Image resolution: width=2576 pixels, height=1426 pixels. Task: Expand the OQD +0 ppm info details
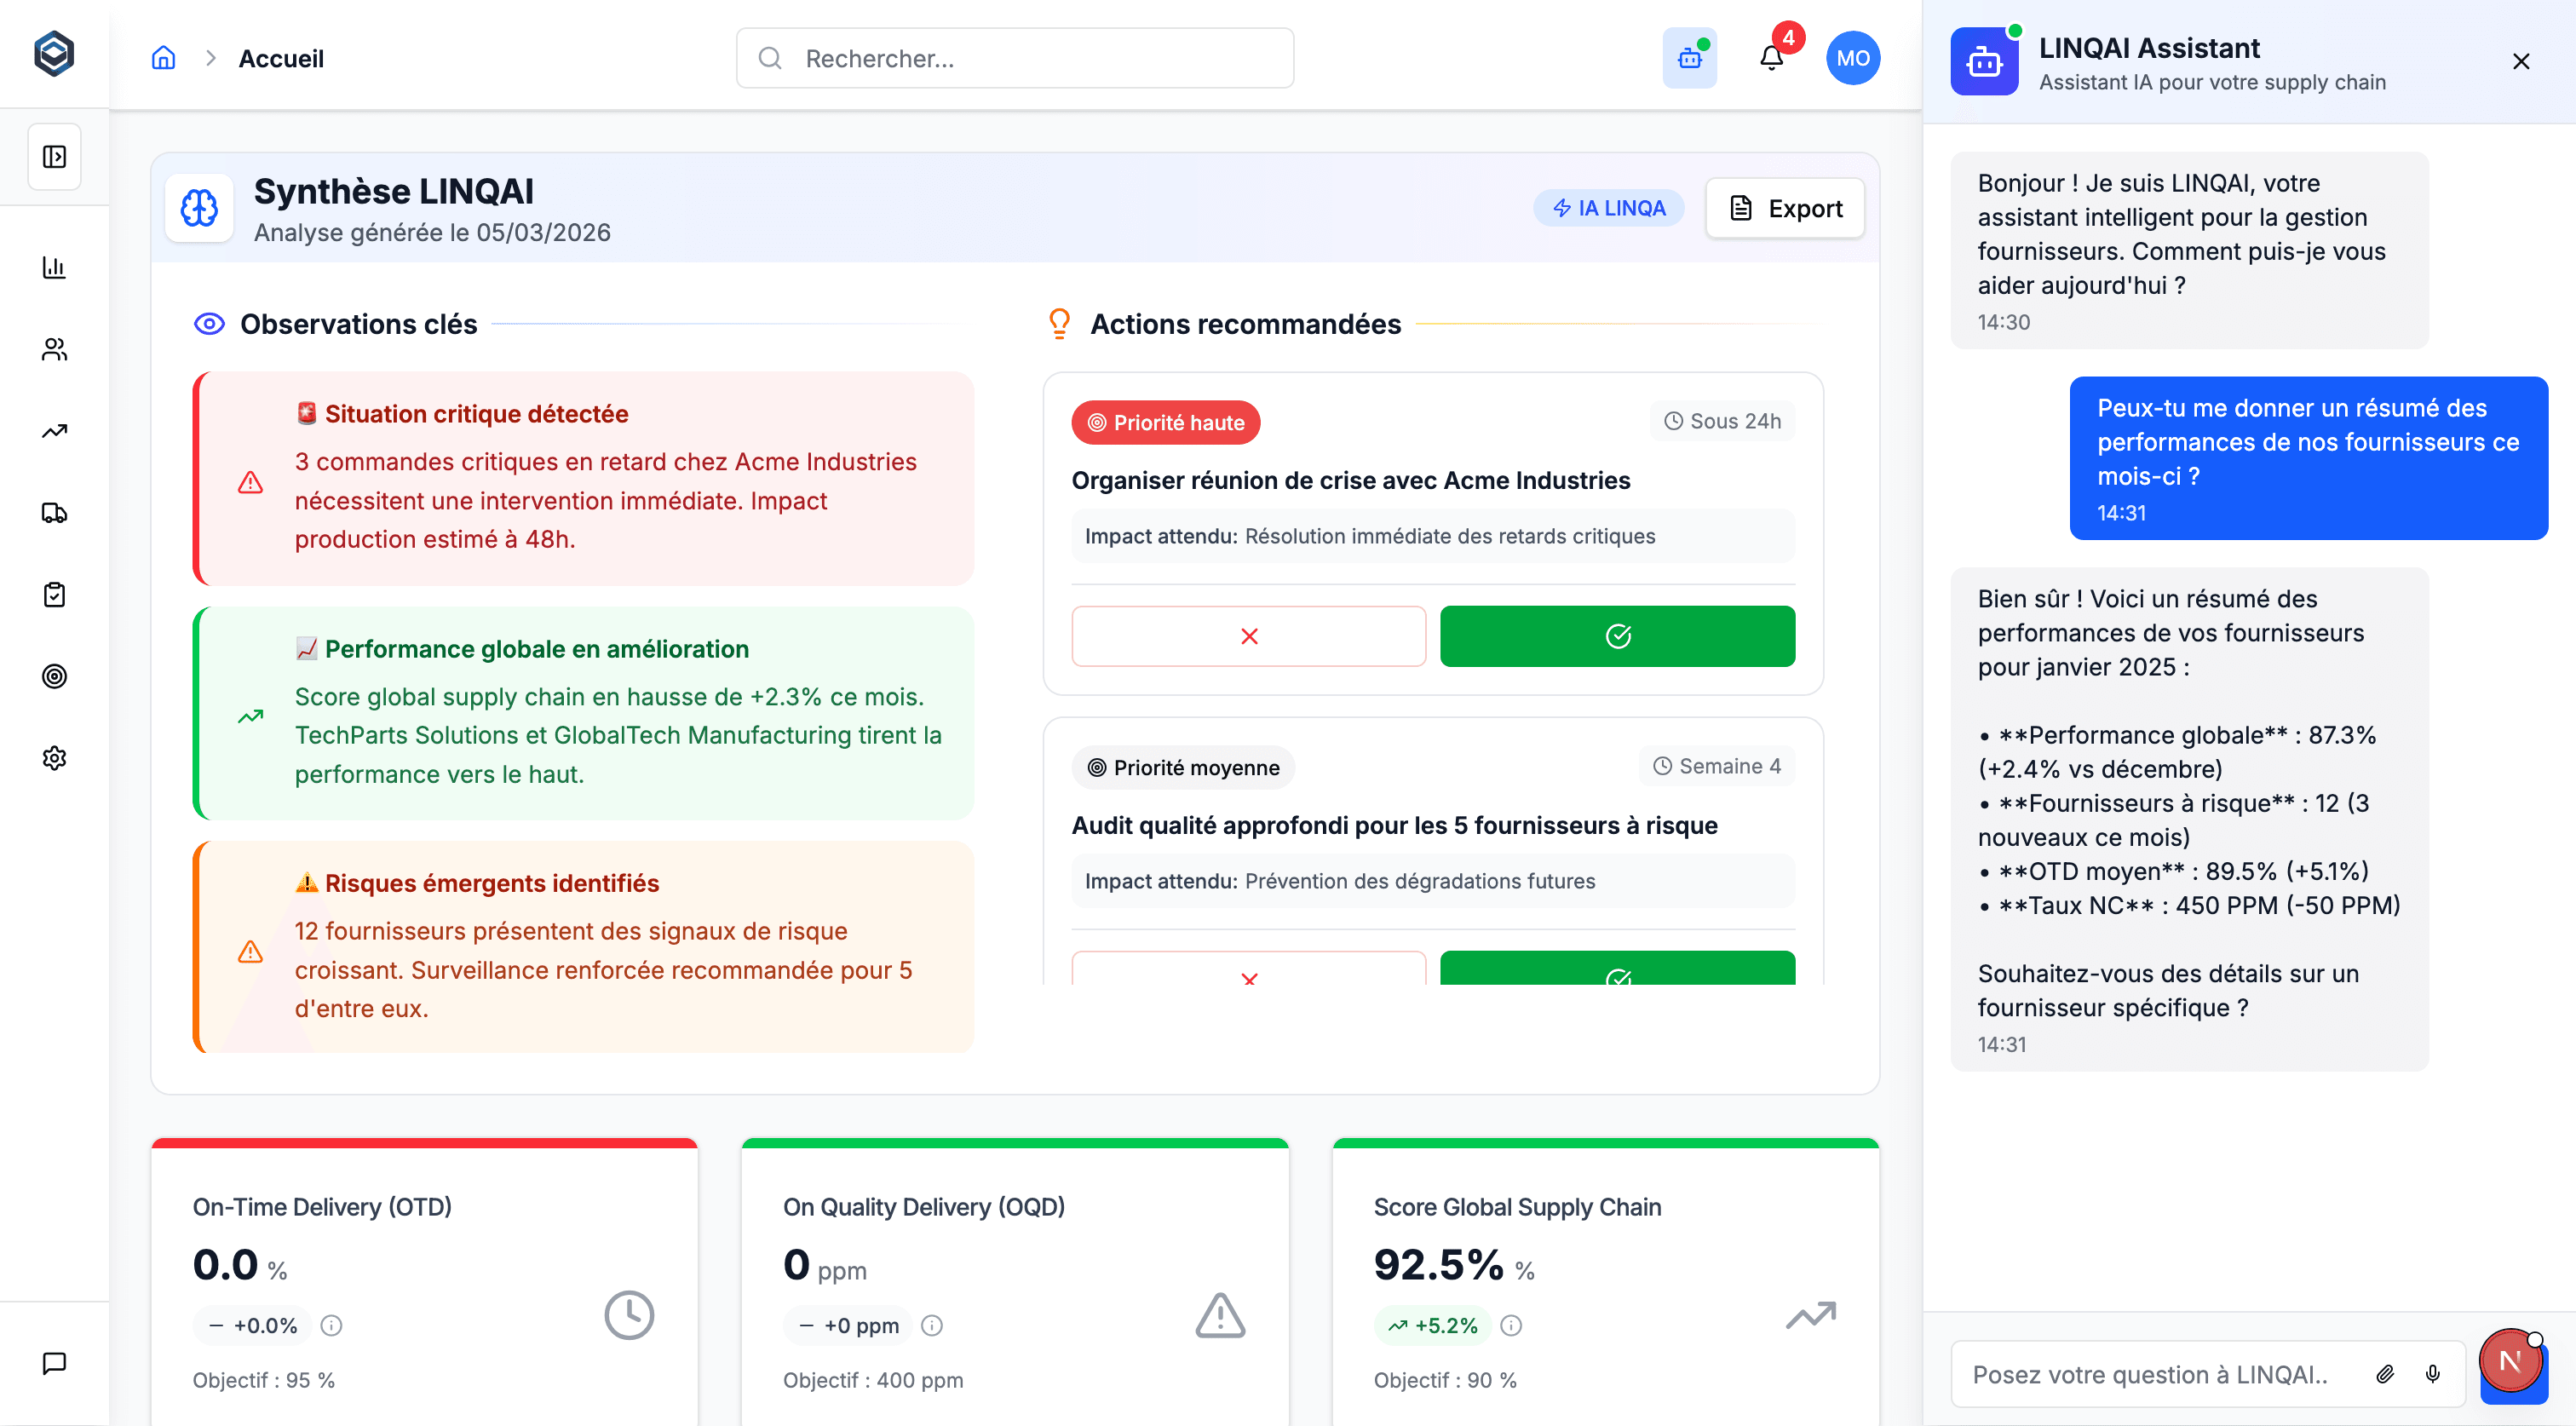coord(932,1325)
